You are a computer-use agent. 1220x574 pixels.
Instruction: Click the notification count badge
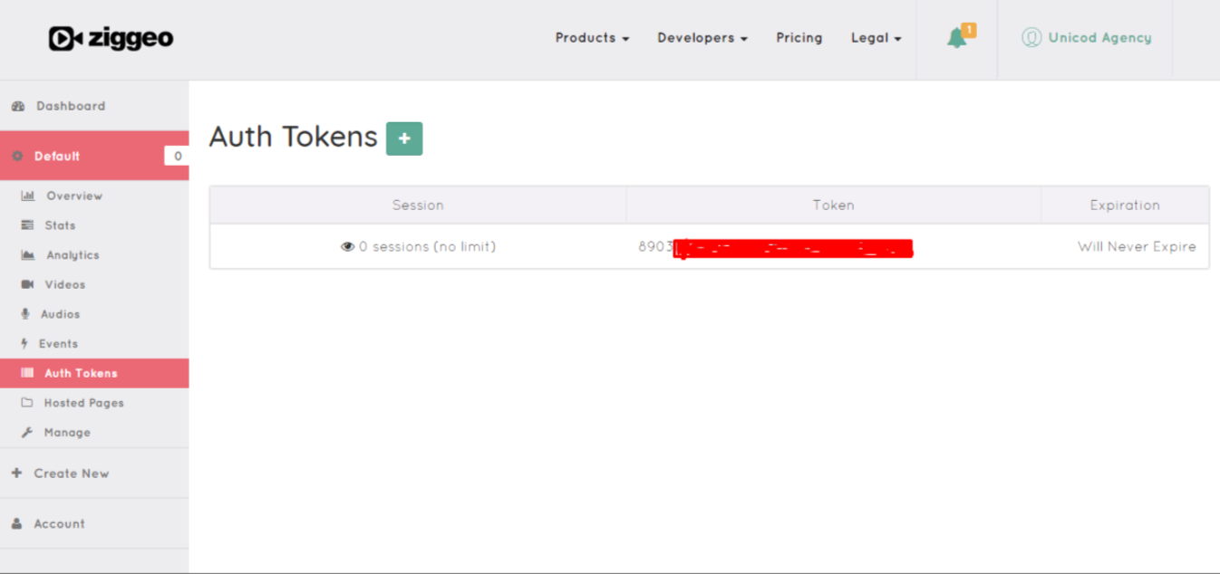point(969,31)
